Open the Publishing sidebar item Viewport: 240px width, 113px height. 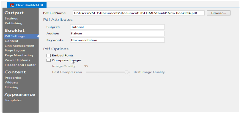pyautogui.click(x=13, y=23)
